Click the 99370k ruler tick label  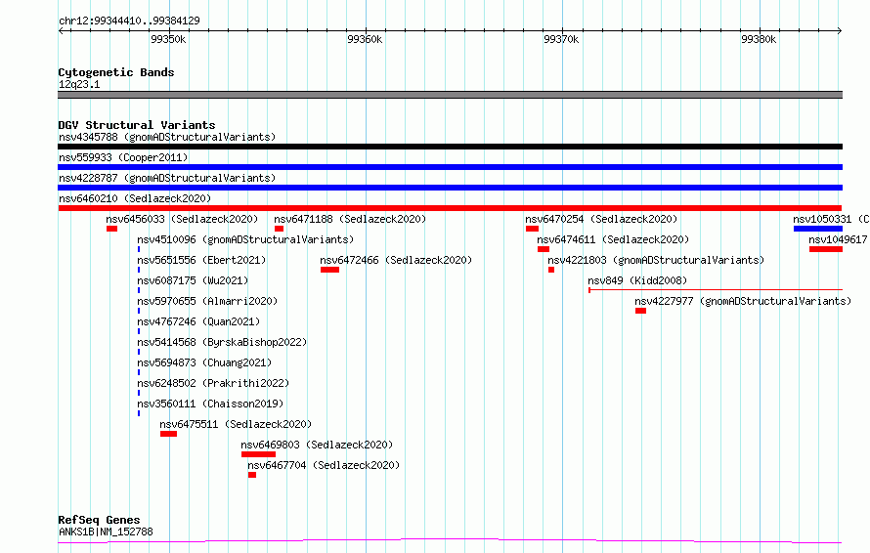coord(561,39)
